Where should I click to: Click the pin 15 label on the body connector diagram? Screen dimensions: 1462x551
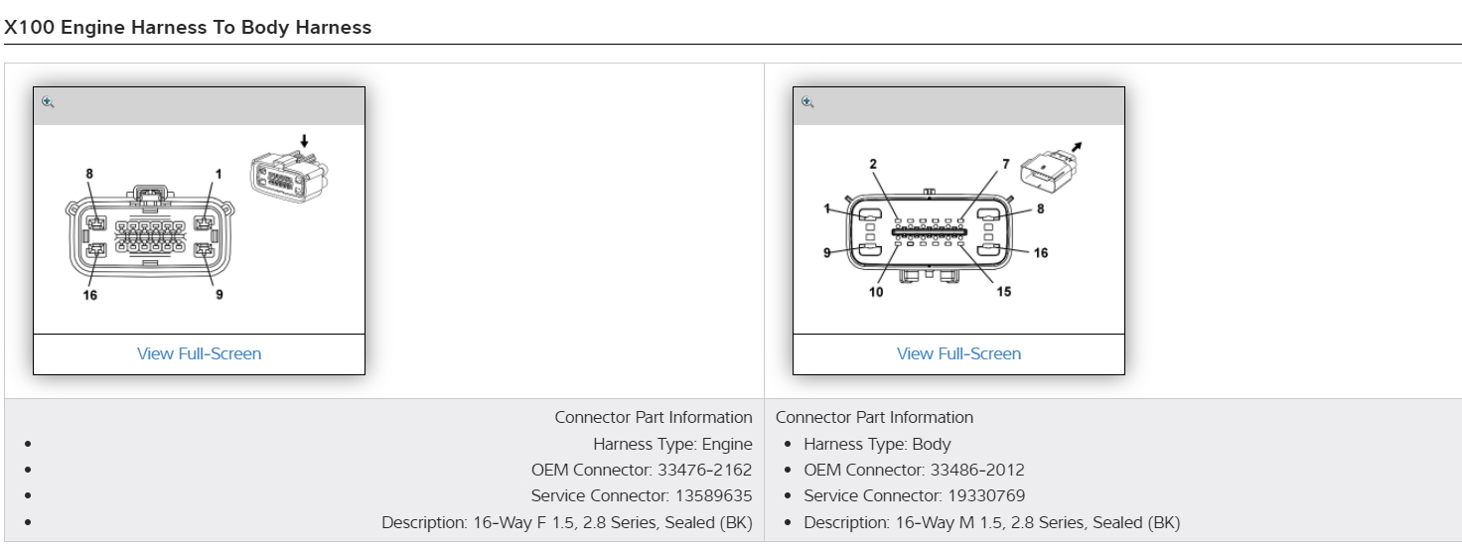click(x=1003, y=292)
